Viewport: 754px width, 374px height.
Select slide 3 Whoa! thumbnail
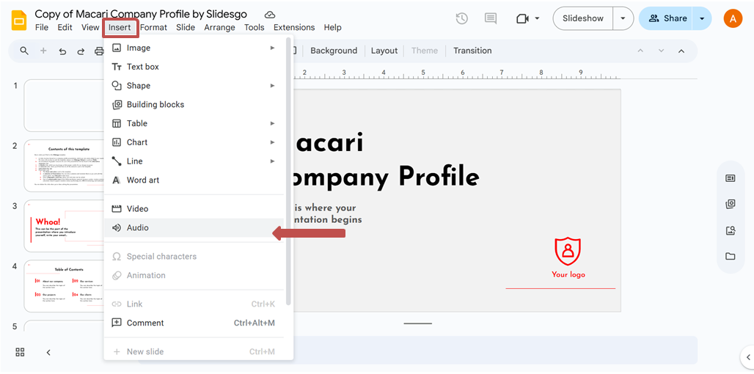click(x=64, y=226)
